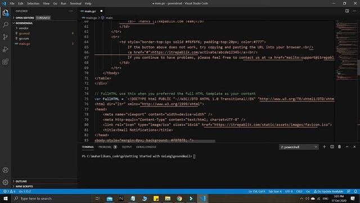Open Chrome on the taskbar
This screenshot has width=360, height=203.
point(179,198)
